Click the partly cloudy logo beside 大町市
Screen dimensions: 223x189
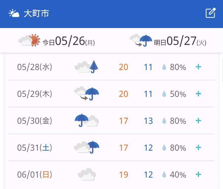pos(14,13)
